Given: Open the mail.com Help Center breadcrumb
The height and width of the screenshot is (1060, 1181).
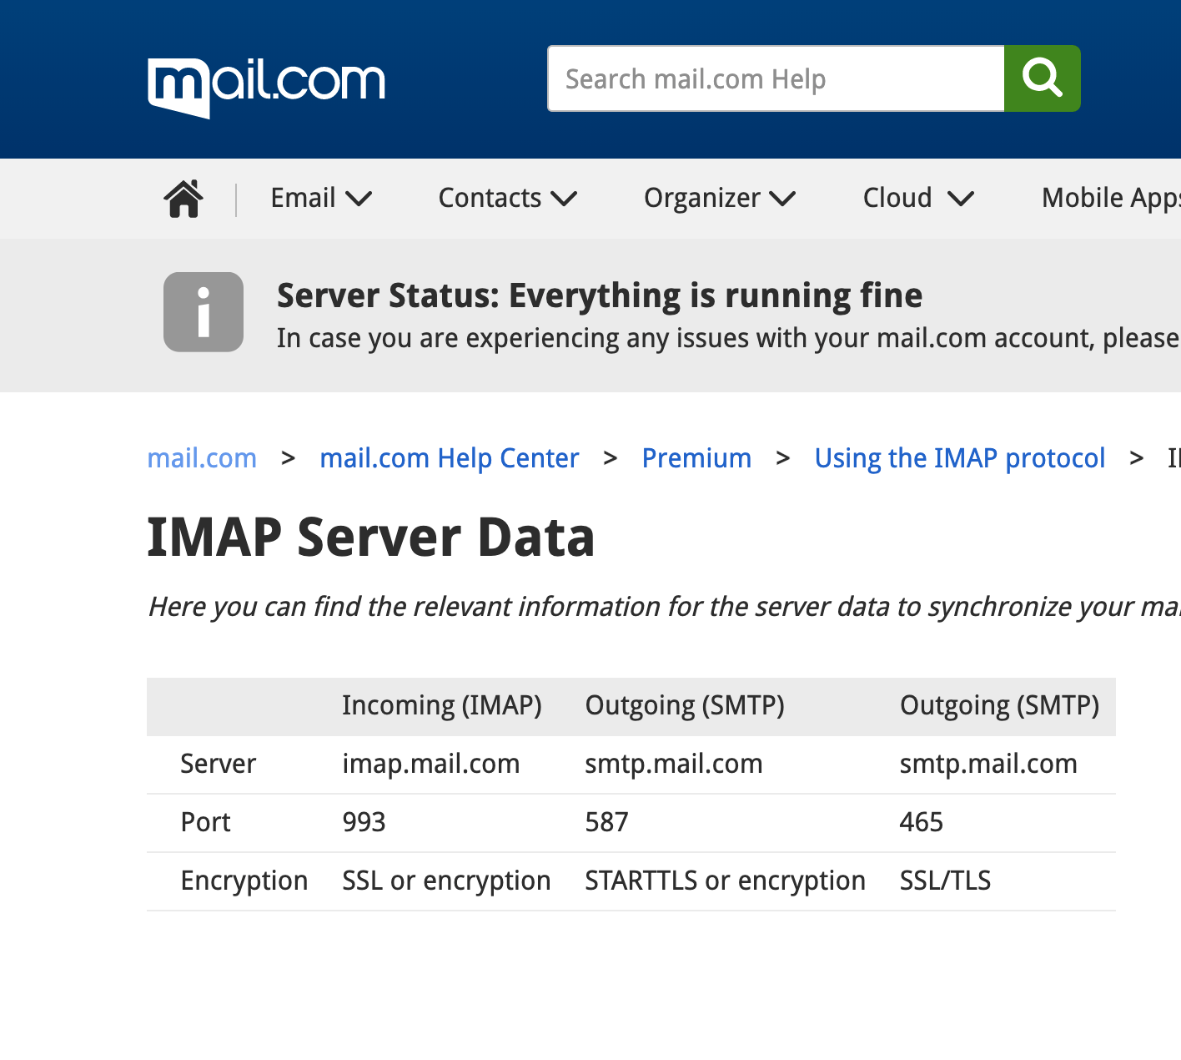Looking at the screenshot, I should click(450, 458).
